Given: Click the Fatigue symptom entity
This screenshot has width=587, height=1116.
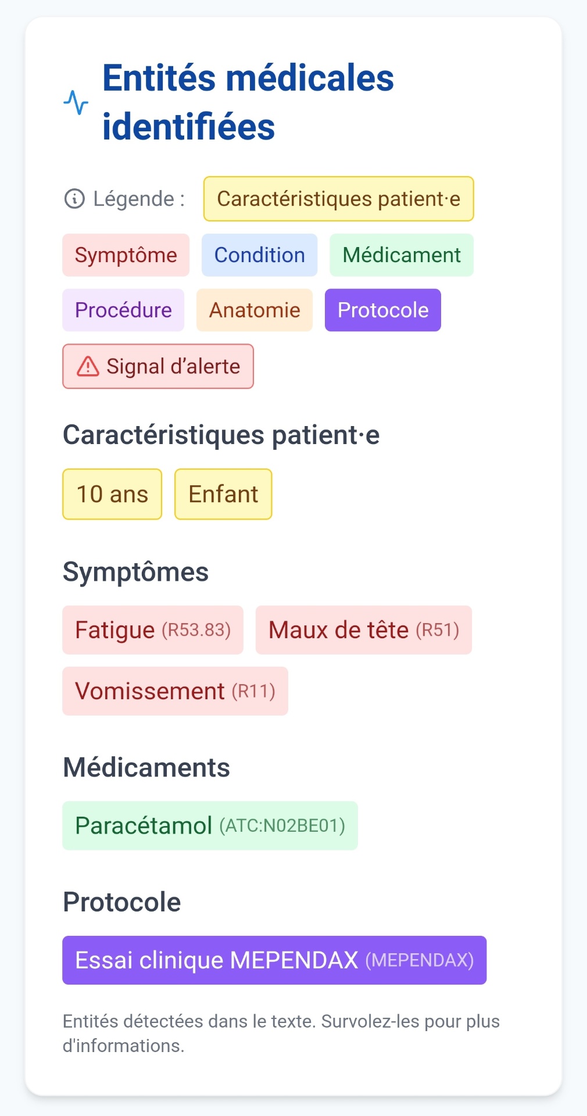Looking at the screenshot, I should (152, 630).
